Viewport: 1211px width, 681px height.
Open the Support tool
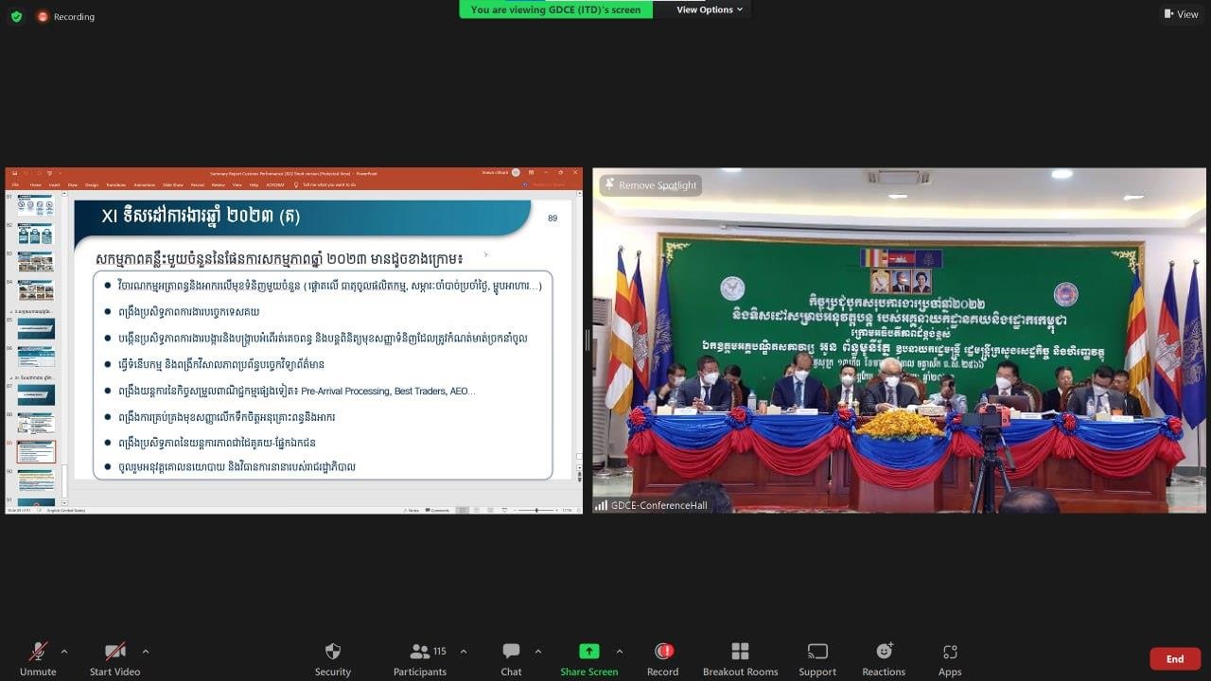tap(817, 658)
